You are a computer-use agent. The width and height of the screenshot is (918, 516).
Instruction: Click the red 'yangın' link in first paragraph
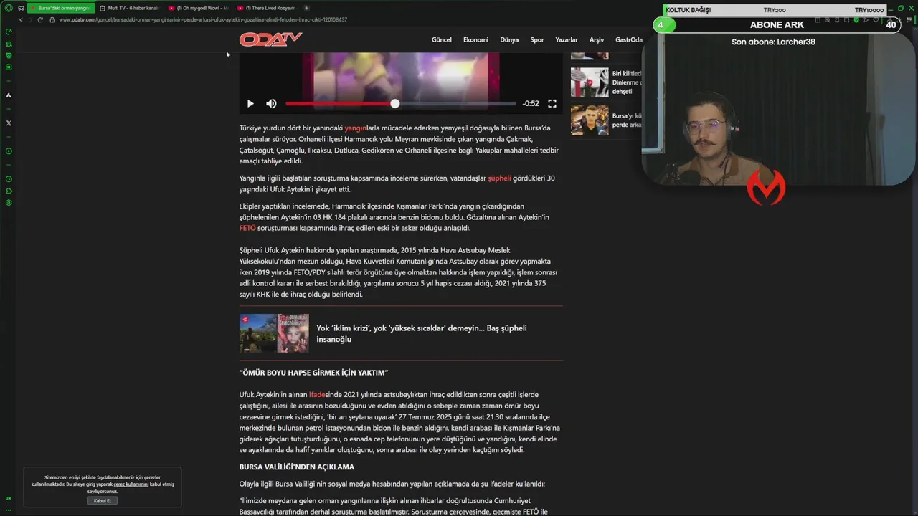point(355,128)
